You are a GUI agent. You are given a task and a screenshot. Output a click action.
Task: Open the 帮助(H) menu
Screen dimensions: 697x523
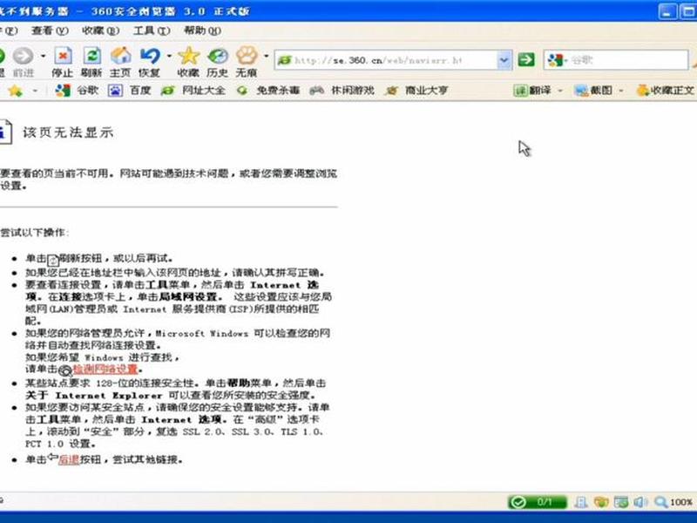coord(202,31)
